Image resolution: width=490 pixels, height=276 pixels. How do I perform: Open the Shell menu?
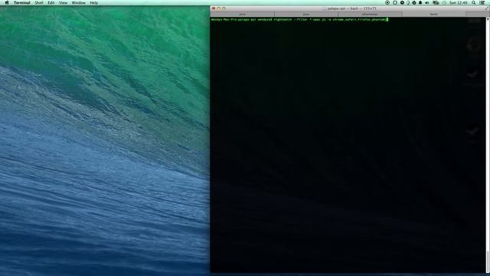[x=39, y=2]
